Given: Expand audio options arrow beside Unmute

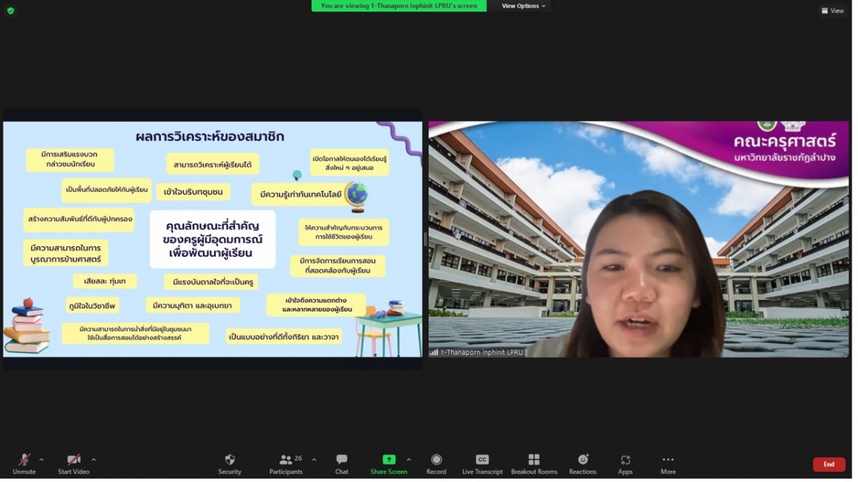Looking at the screenshot, I should [x=41, y=460].
